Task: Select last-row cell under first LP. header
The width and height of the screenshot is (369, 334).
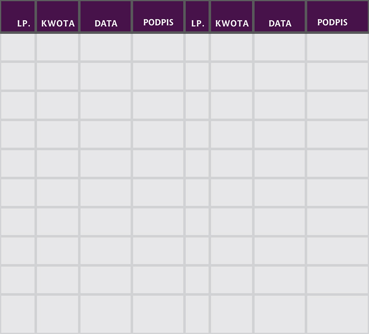Action: 18,313
